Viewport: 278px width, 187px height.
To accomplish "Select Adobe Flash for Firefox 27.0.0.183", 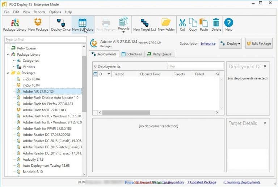I will pos(48,104).
